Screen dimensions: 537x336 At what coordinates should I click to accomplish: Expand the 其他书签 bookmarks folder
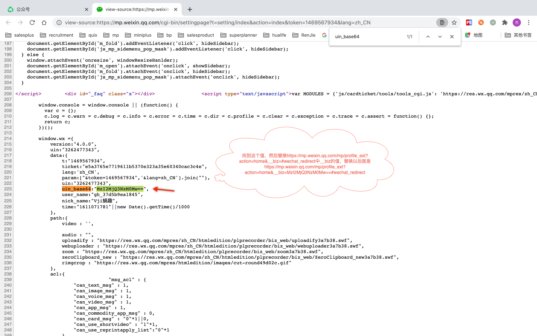pos(518,35)
